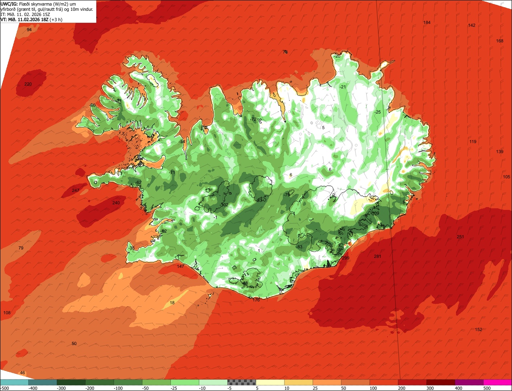Click the flux value 184 in the north-east ocean

tap(427, 22)
